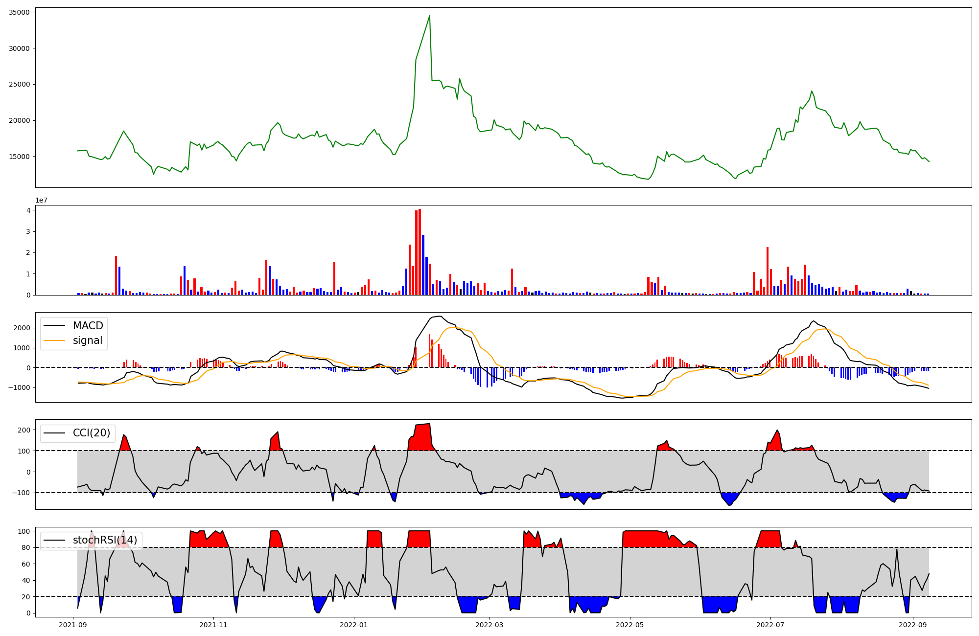The height and width of the screenshot is (636, 979).
Task: Click the 80 label on stochRSI axis
Action: (x=26, y=547)
